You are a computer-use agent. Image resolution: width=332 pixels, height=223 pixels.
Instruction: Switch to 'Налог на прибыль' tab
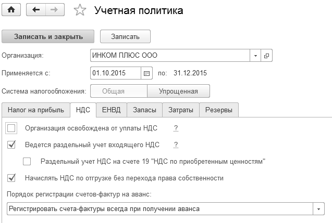click(x=36, y=110)
